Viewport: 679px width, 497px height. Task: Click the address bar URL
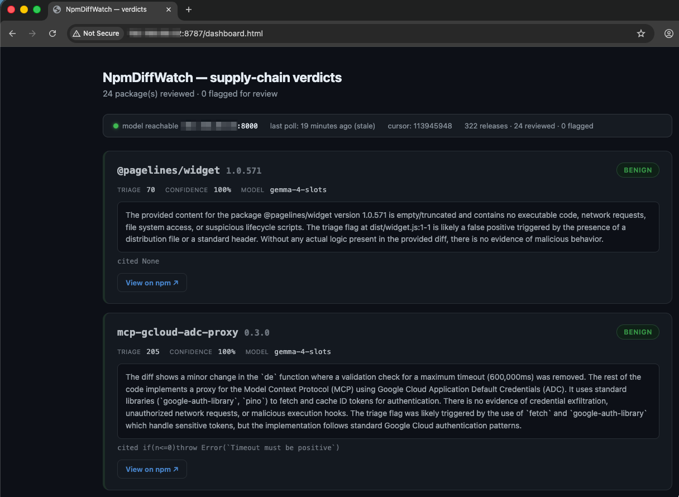coord(195,34)
